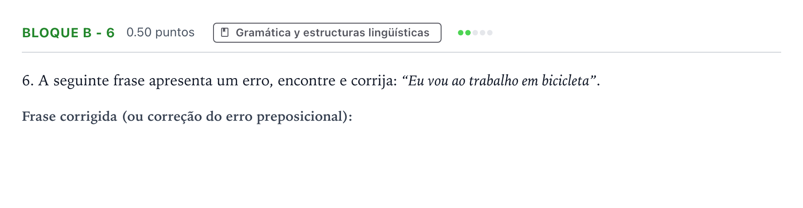Viewport: 803px width, 208px height.
Task: Click the horizontal divider under the header
Action: click(401, 52)
